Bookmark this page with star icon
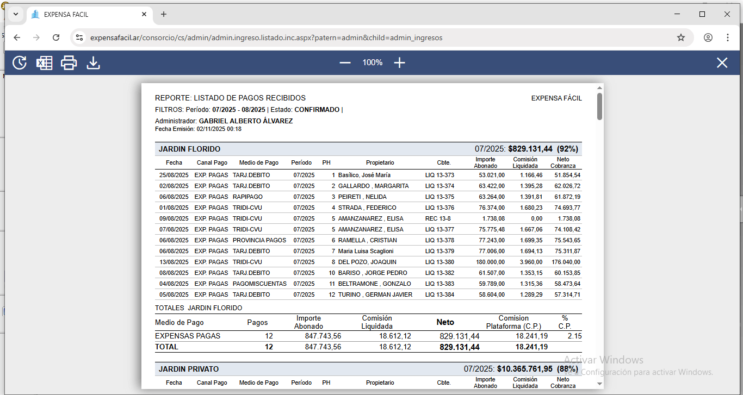The image size is (743, 395). pos(680,37)
